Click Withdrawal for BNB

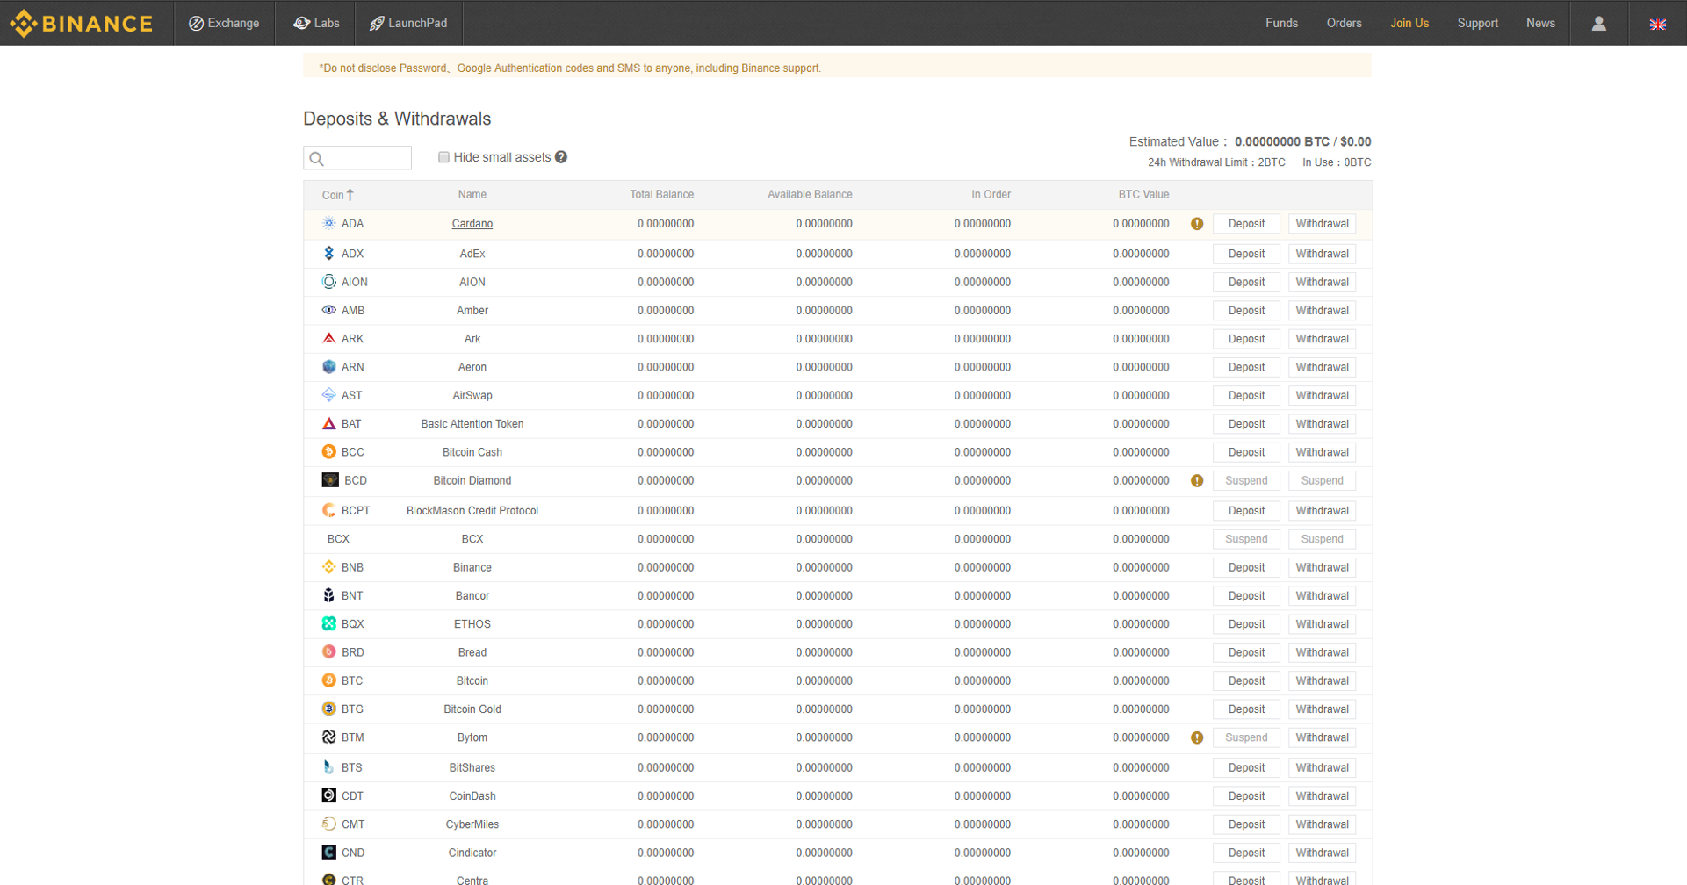click(1322, 567)
